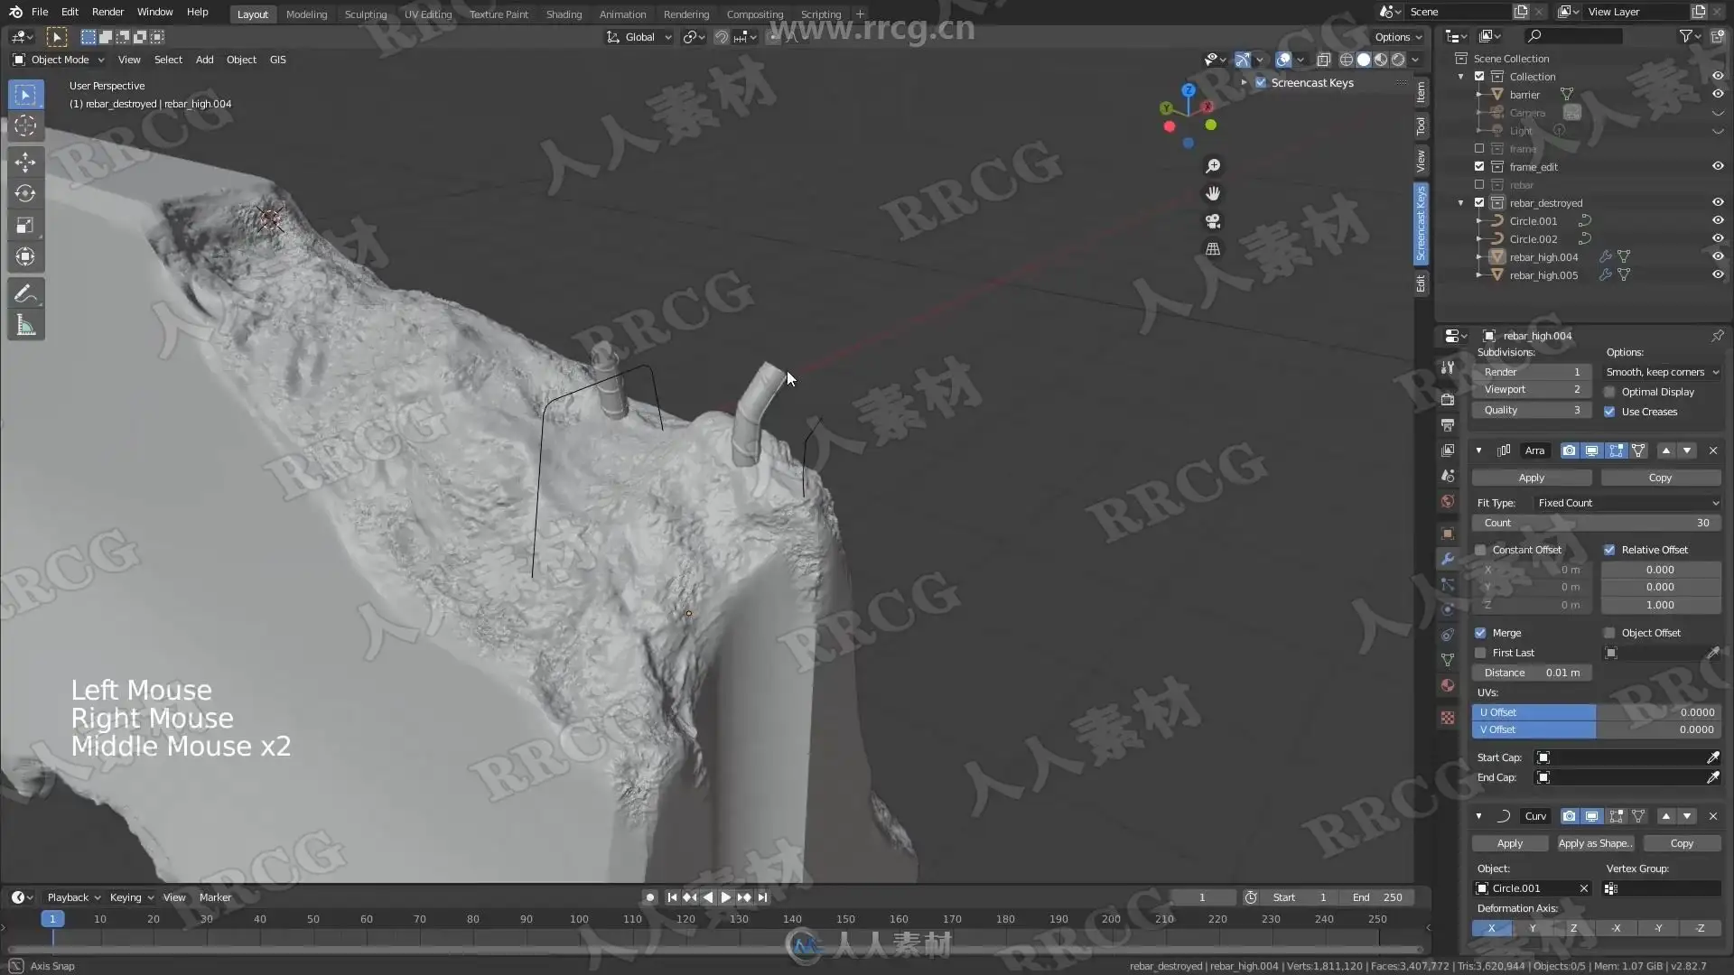Open the Modifier properties wrench tab
1734x975 pixels.
point(1448,559)
